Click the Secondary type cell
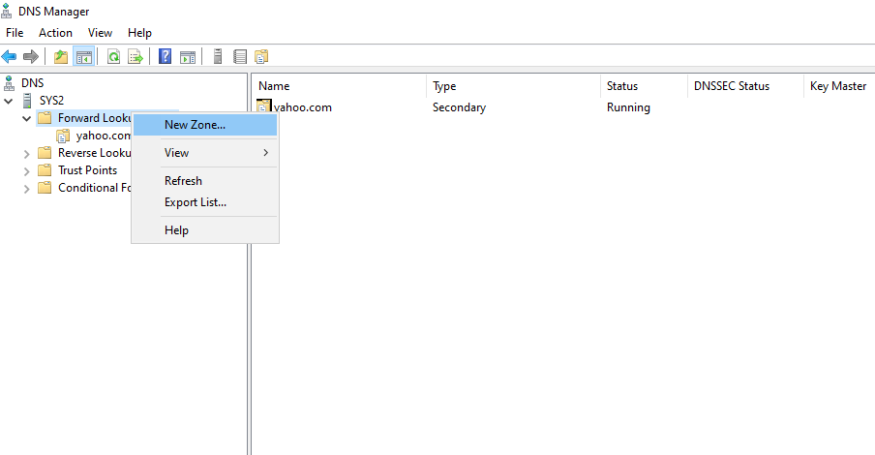Screen dimensions: 875x455 click(459, 107)
